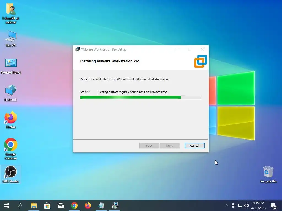Click the Show Desktop strip at taskbar end
This screenshot has width=282, height=211.
(281, 206)
